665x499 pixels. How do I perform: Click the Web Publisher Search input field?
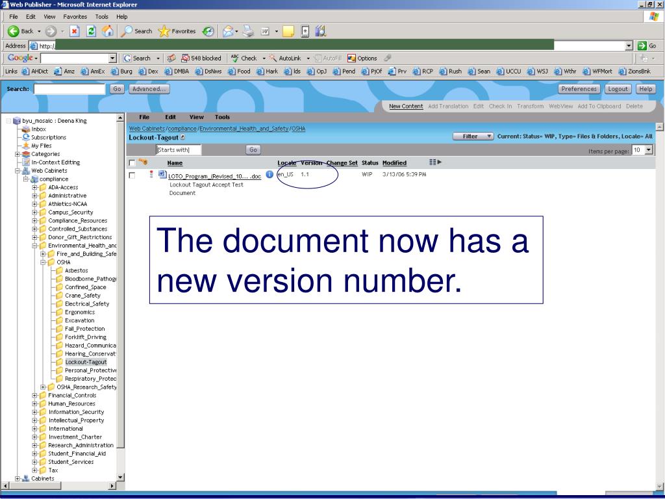point(69,88)
